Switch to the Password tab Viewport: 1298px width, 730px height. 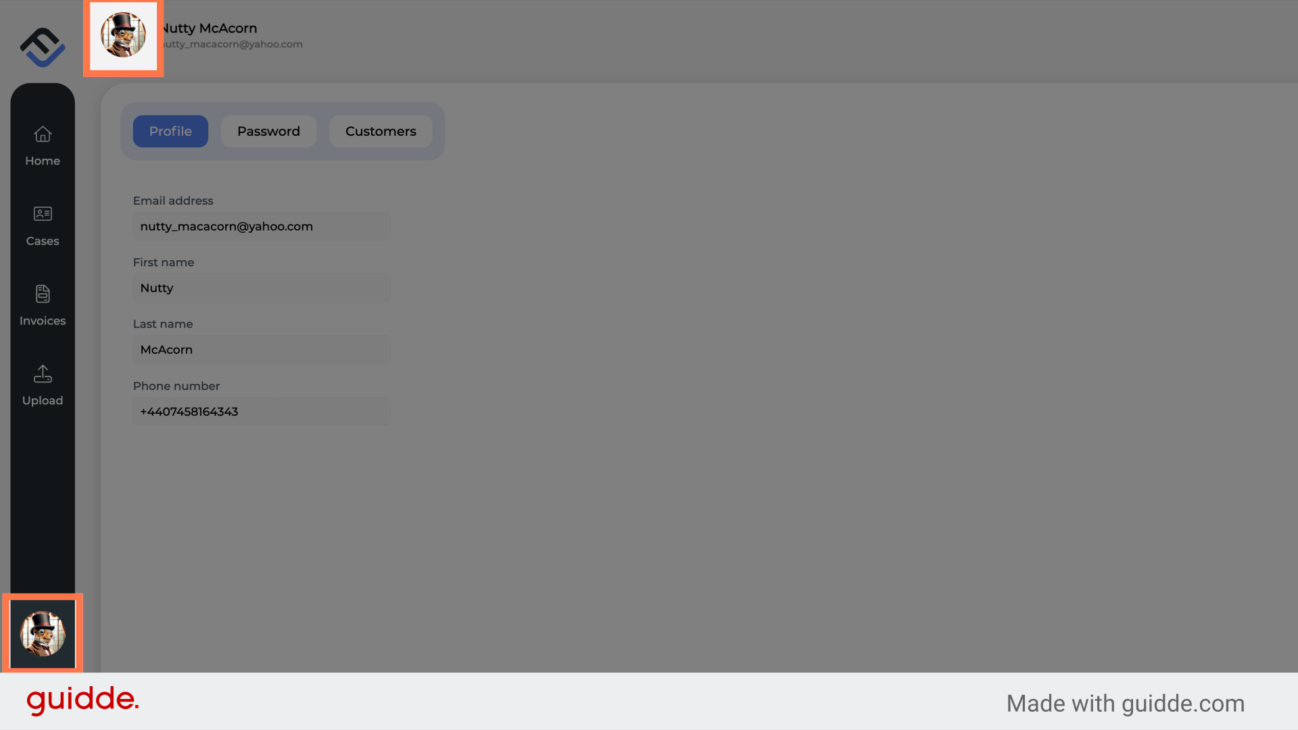pos(268,131)
